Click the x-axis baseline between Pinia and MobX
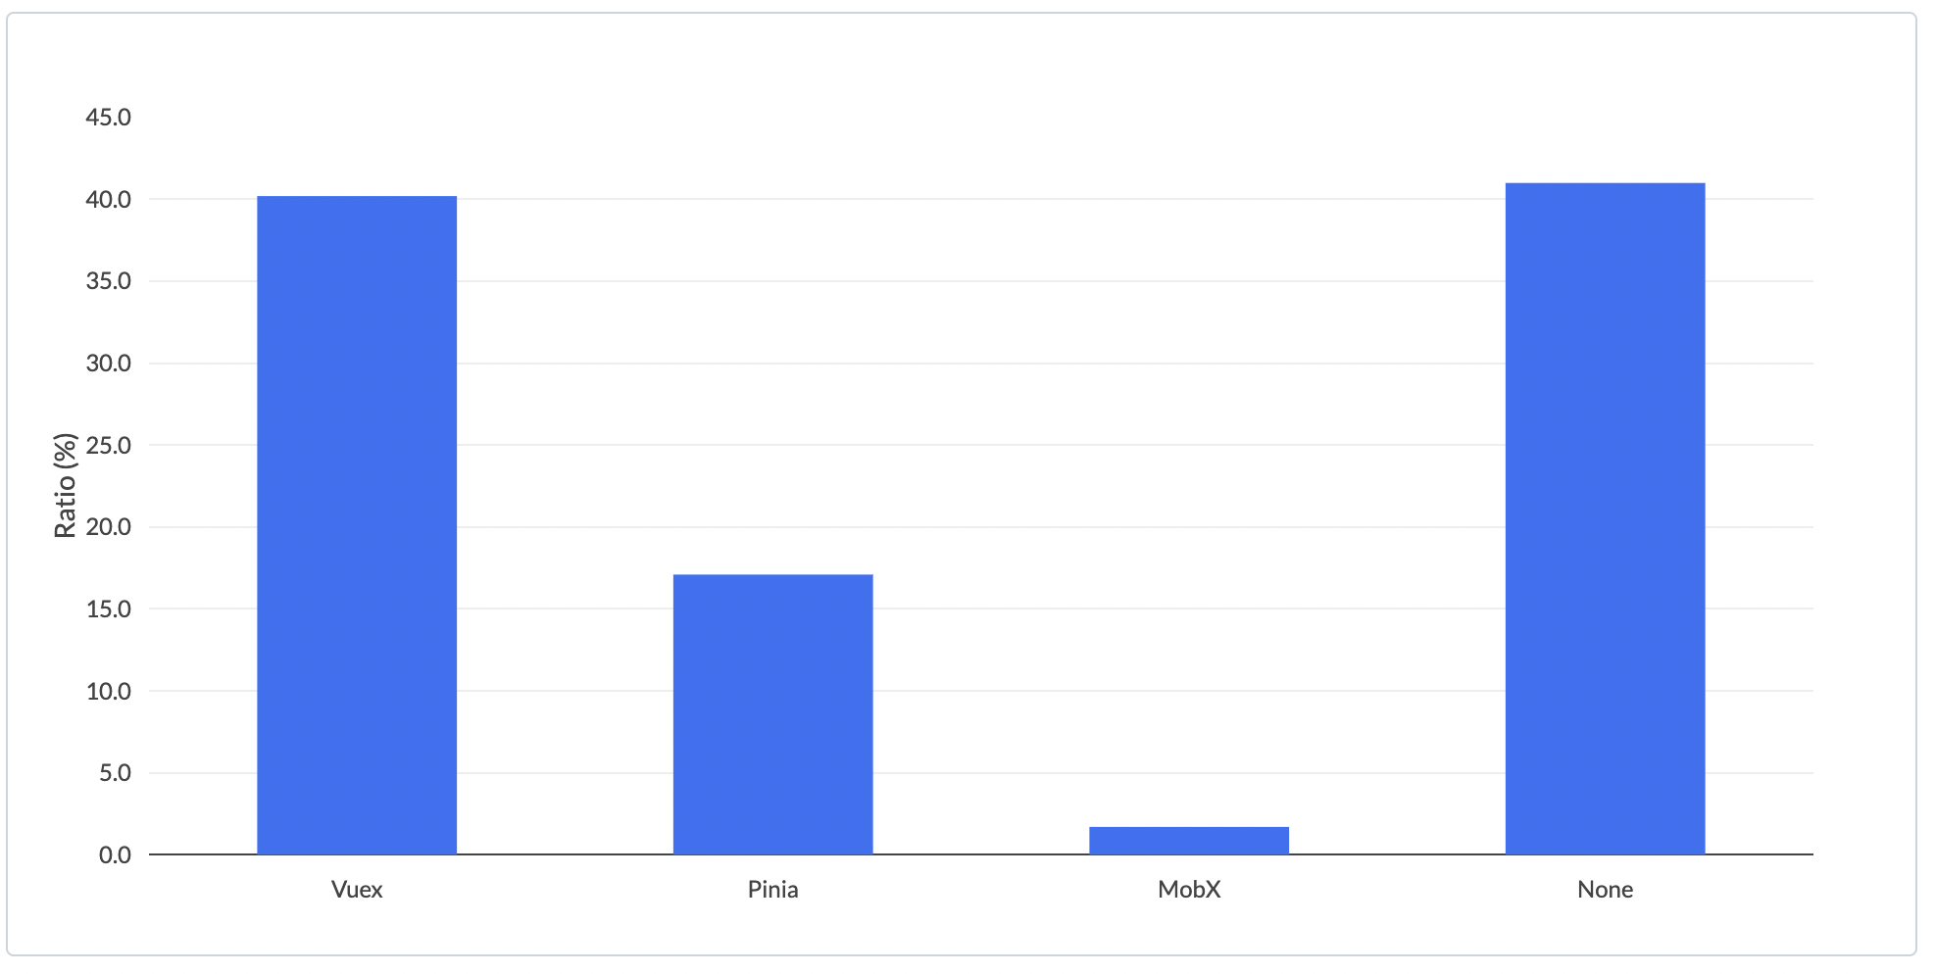The image size is (1935, 974). tap(980, 854)
